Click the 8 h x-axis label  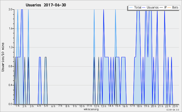pyautogui.click(x=67, y=106)
